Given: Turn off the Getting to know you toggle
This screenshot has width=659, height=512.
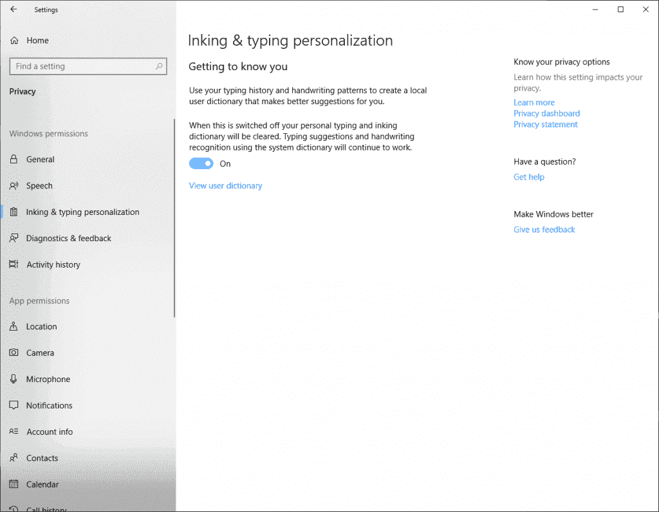Looking at the screenshot, I should [x=201, y=163].
